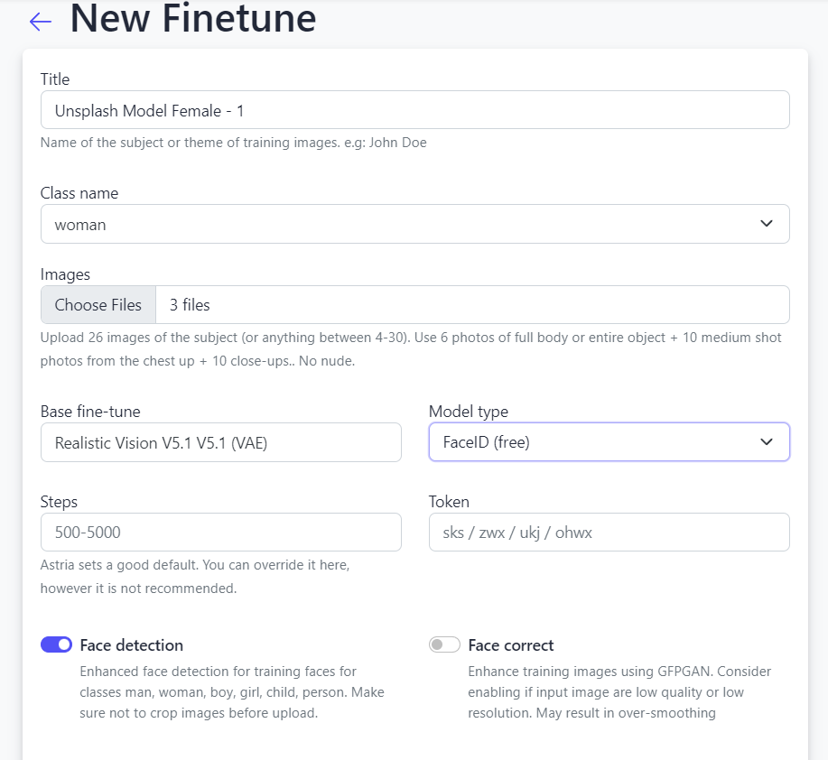The image size is (828, 760).
Task: Click the 'Face detection' label text
Action: [x=131, y=645]
